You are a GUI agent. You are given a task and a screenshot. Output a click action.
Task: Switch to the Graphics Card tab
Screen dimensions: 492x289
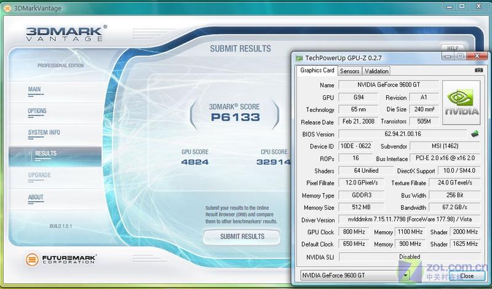pos(317,70)
